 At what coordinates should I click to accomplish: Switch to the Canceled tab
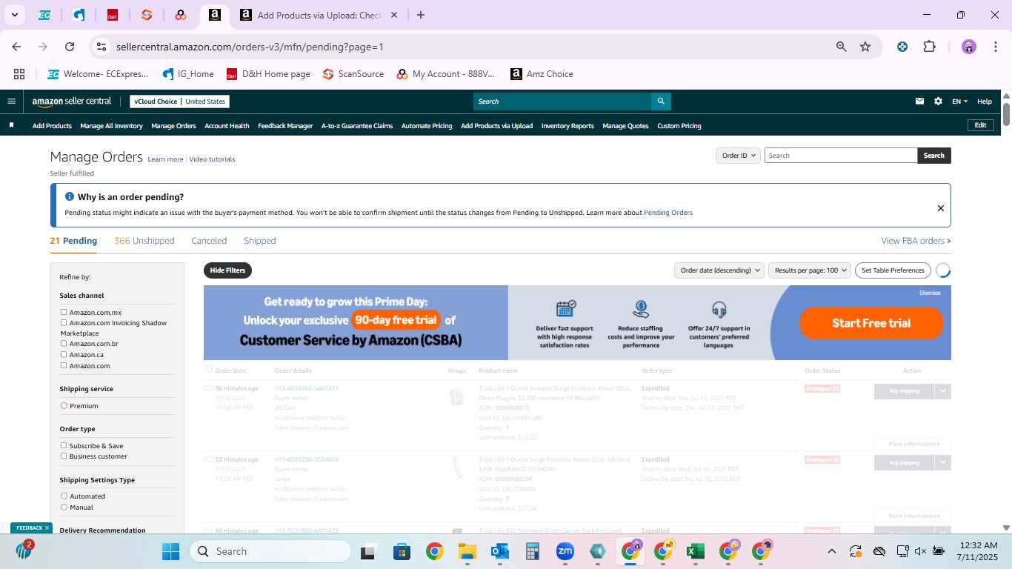click(x=209, y=241)
